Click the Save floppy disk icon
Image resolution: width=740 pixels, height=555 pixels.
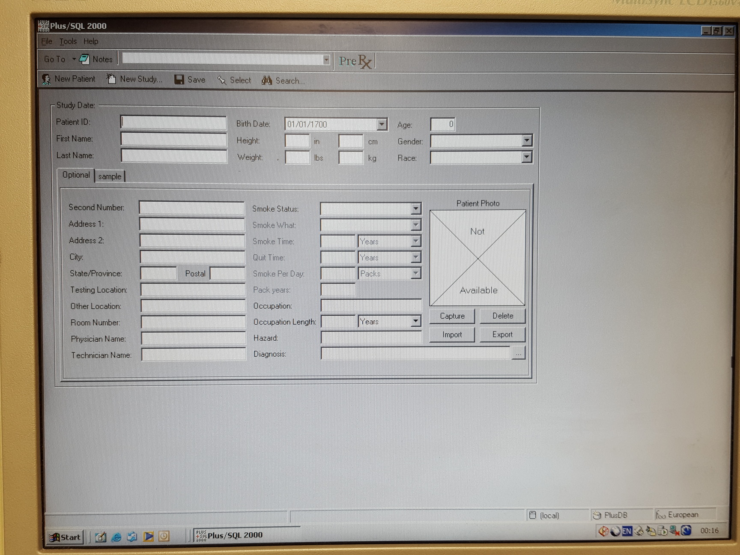179,80
